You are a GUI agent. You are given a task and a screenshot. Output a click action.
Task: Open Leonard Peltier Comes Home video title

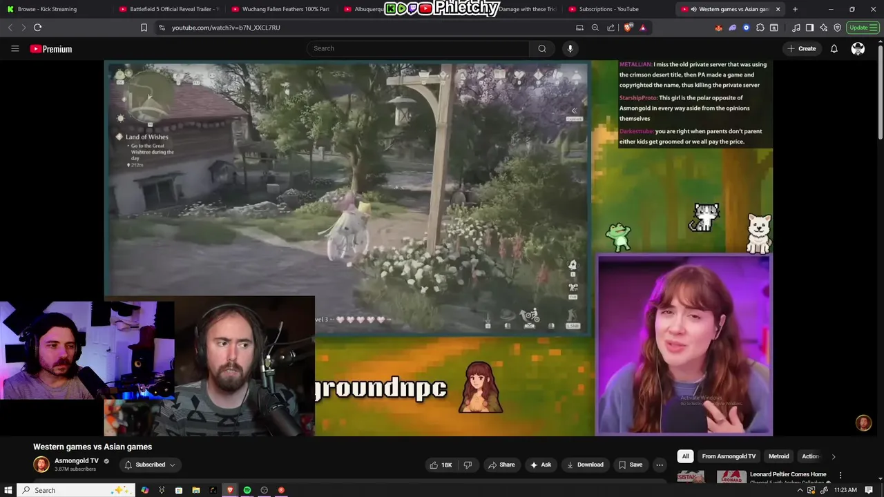click(788, 474)
